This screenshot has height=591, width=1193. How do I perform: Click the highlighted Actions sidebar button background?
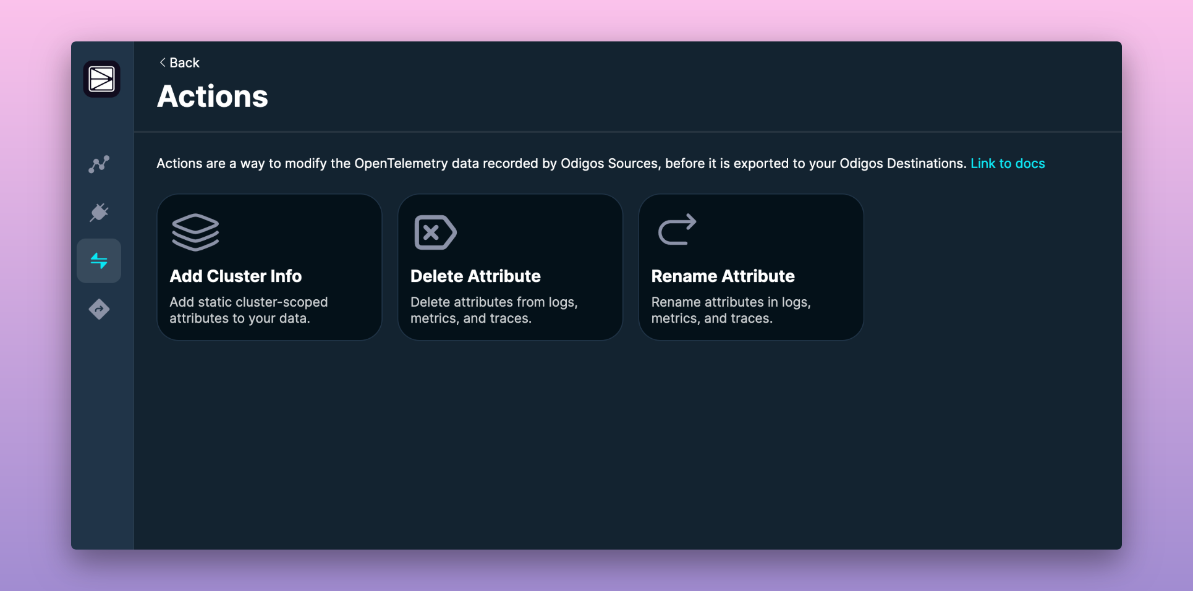99,260
